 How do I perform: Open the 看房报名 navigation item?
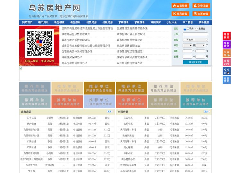(75, 22)
